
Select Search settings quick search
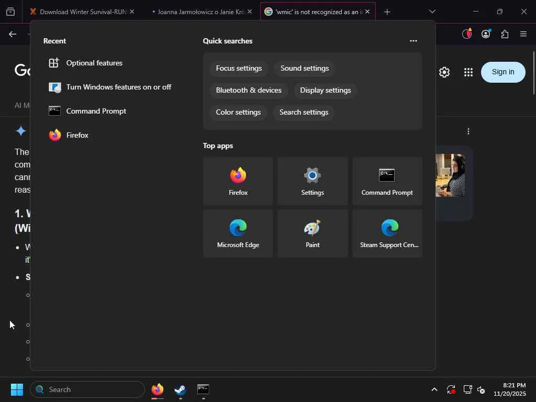[x=304, y=112]
